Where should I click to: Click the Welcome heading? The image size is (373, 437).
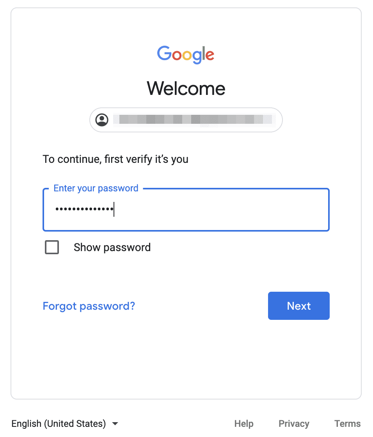coord(186,88)
